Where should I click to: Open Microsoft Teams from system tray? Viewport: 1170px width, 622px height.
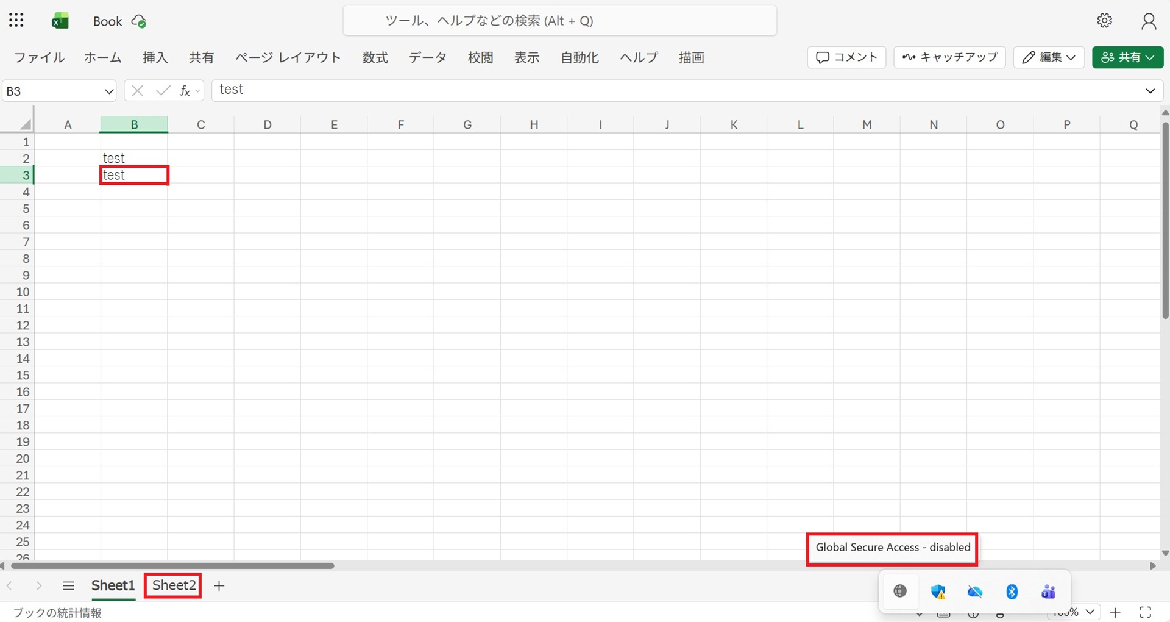(x=1048, y=592)
